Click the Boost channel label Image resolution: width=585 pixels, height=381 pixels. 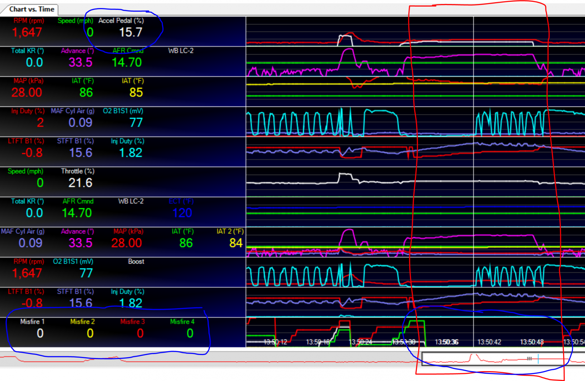point(136,261)
